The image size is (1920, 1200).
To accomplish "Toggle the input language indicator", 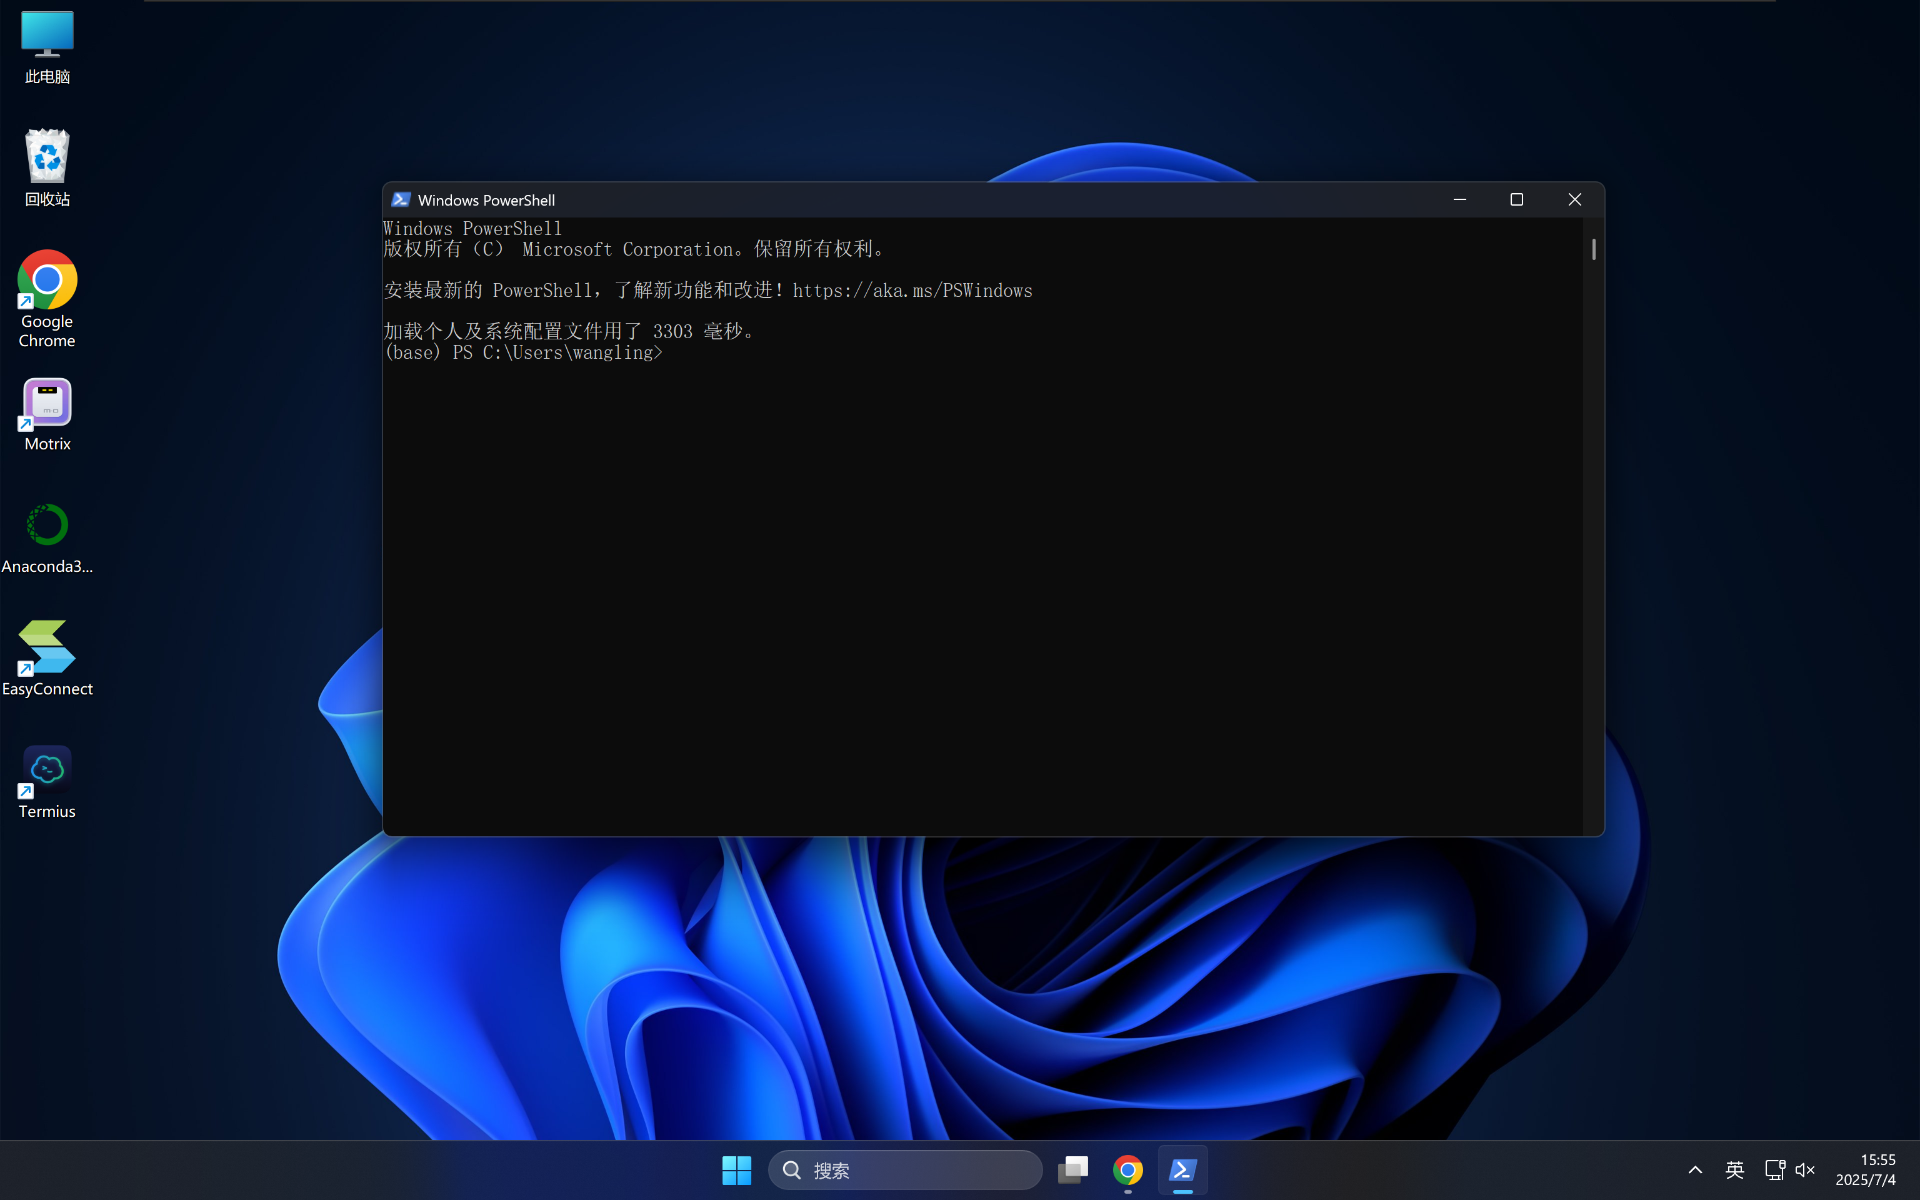I will (x=1734, y=1170).
